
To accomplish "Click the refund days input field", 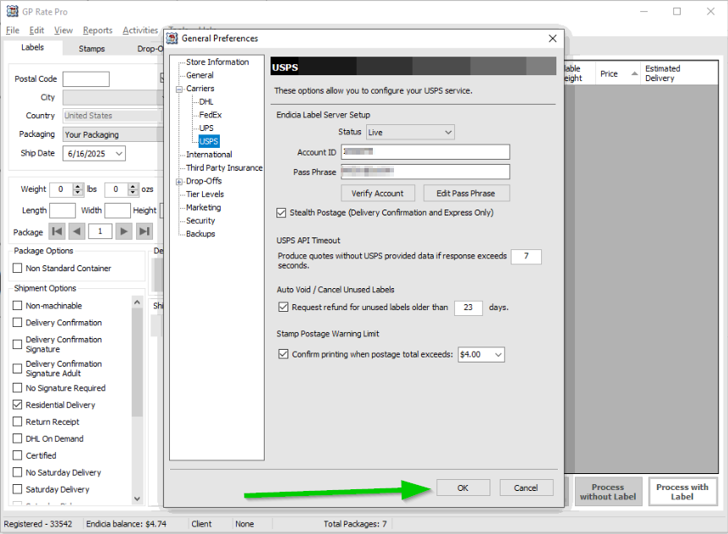I will coord(468,307).
